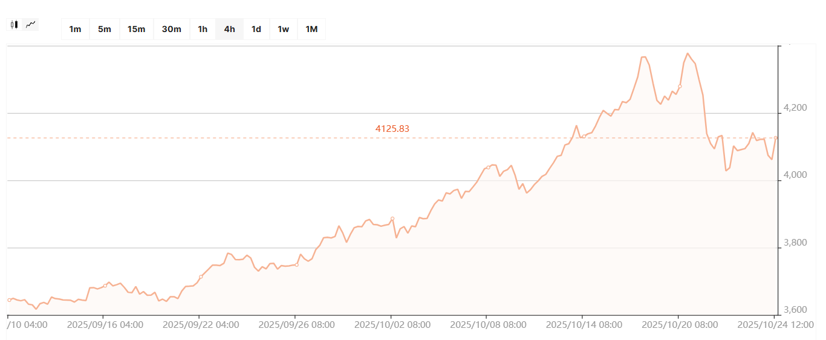Switch to line chart view

(x=31, y=25)
